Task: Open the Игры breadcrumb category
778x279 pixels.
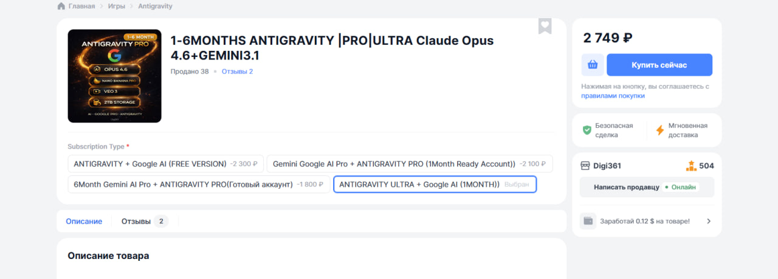Action: click(118, 6)
